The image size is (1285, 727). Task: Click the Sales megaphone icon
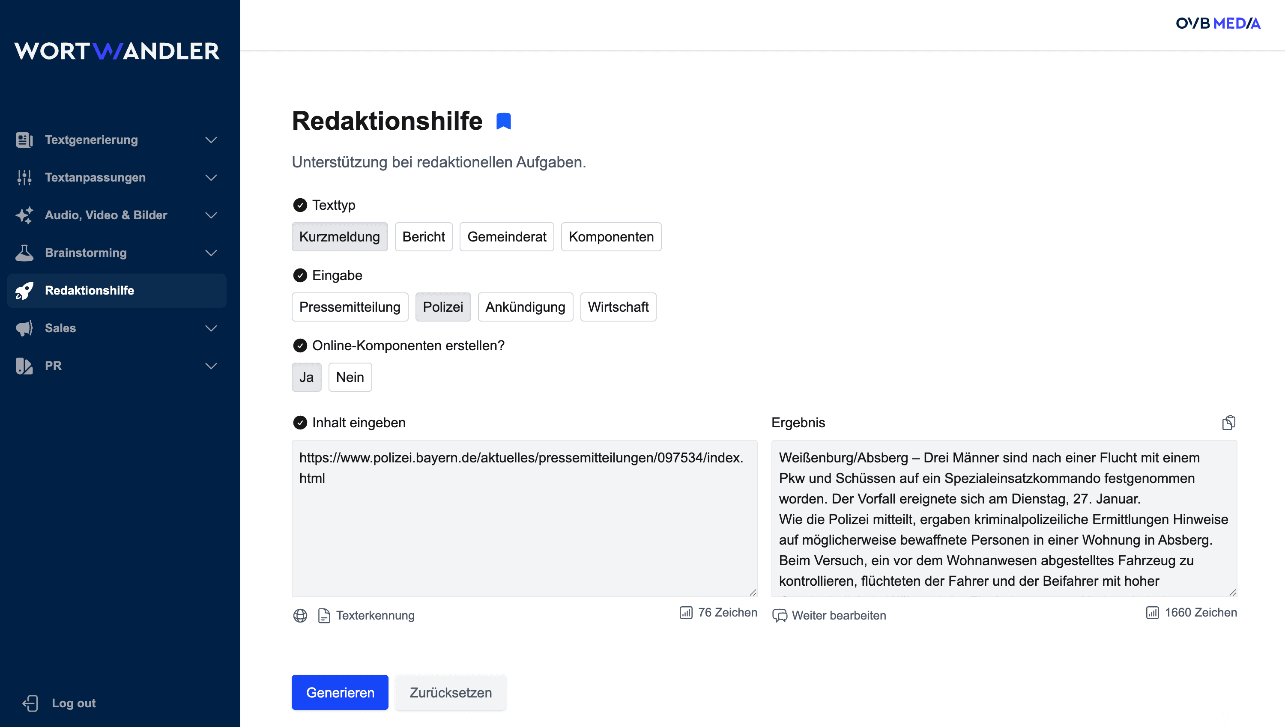click(x=24, y=328)
